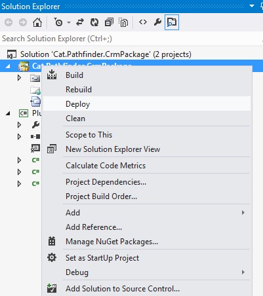Expand the Properties wrench node
The height and width of the screenshot is (296, 263).
tap(19, 125)
